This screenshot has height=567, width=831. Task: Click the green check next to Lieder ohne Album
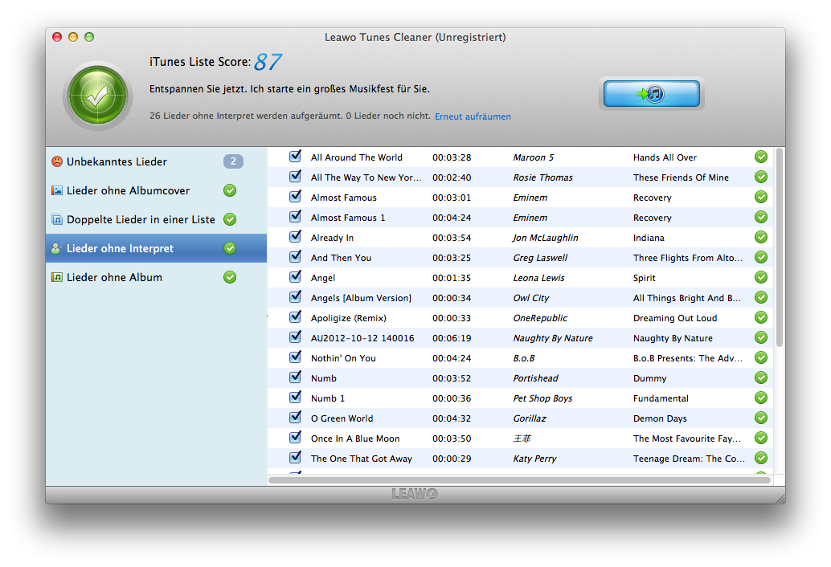tap(230, 277)
